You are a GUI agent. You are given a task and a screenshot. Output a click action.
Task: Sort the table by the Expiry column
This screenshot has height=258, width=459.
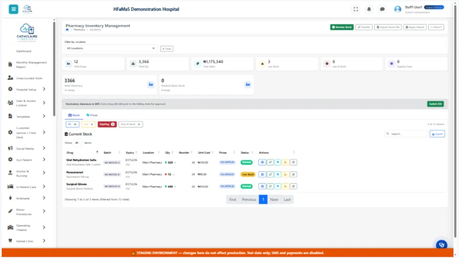(131, 153)
